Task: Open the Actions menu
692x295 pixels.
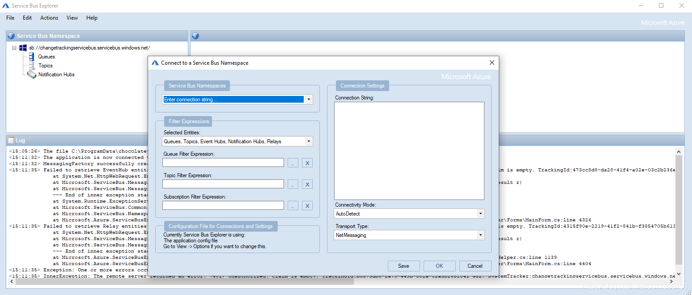Action: click(49, 18)
